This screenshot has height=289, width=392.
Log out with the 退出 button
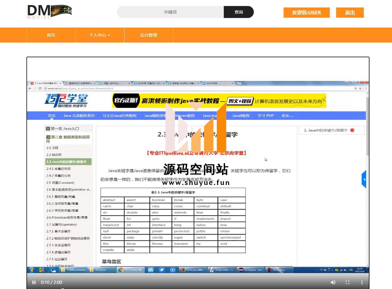pyautogui.click(x=350, y=13)
